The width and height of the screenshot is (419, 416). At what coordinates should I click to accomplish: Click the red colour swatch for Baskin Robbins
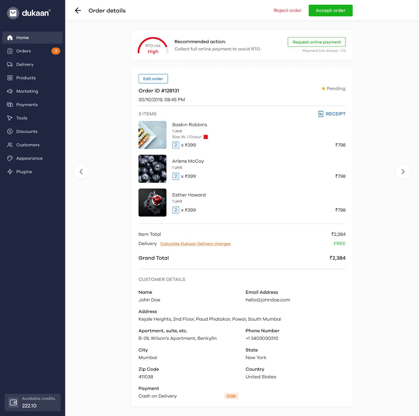coord(206,137)
